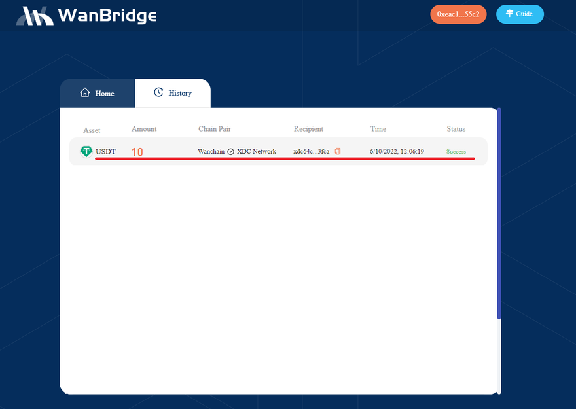Click the Recipient column header
The height and width of the screenshot is (409, 576).
308,129
